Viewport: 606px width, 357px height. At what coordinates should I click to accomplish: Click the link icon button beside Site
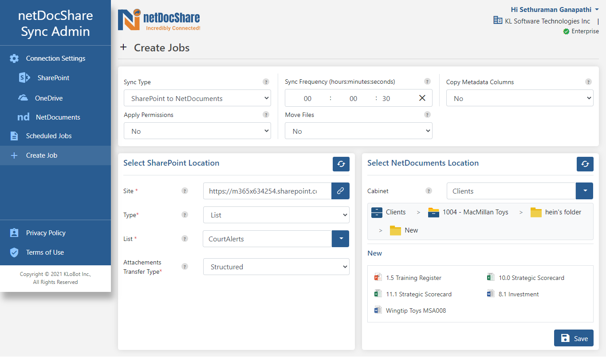pos(340,191)
